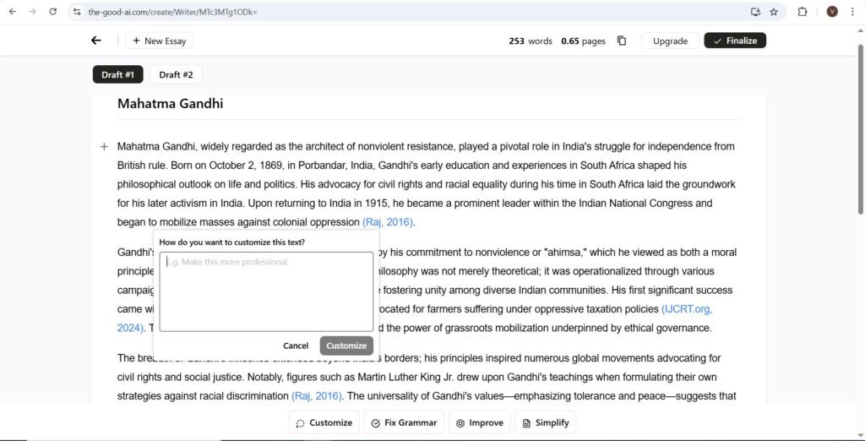Open the Chrome three-dot menu
This screenshot has height=441, width=865.
[x=853, y=12]
